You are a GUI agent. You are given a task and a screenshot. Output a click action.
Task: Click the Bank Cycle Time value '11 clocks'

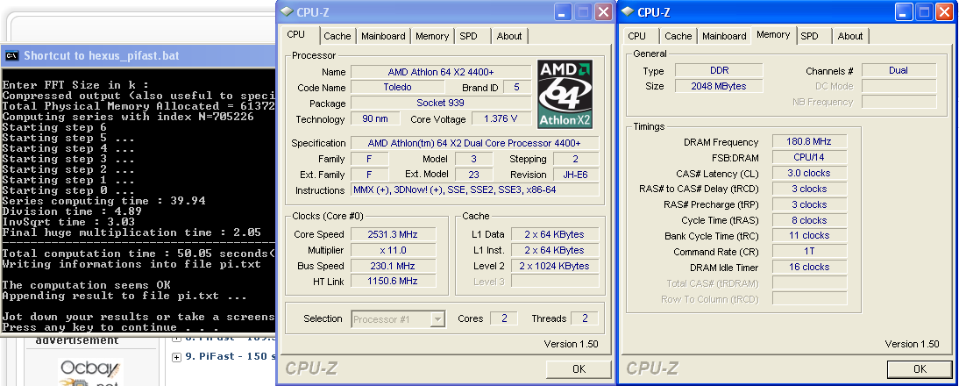tap(810, 235)
